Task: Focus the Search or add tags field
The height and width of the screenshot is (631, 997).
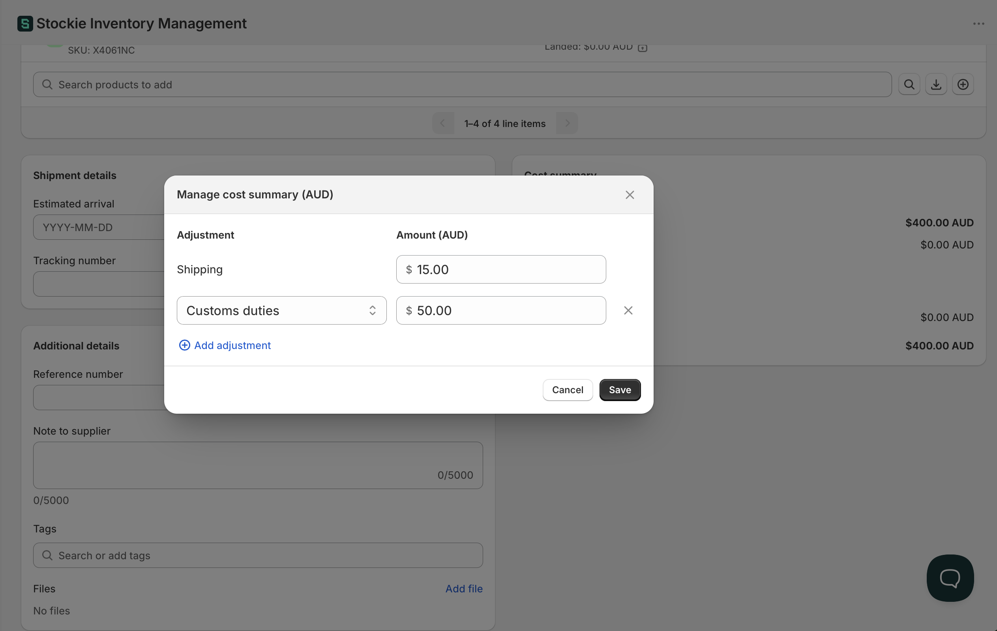Action: [258, 555]
